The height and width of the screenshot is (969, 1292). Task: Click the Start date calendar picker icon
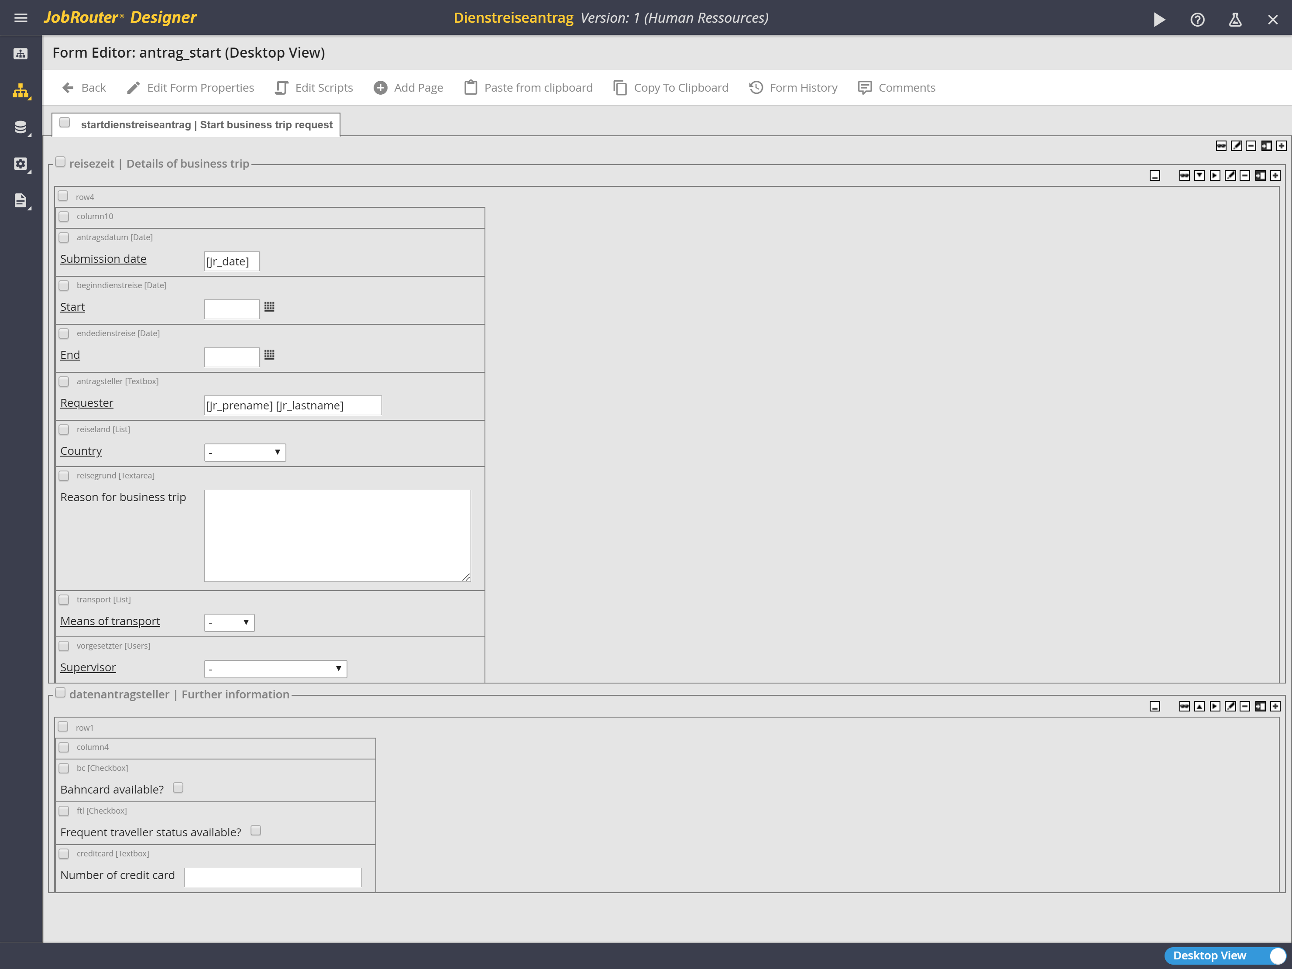[x=269, y=307]
